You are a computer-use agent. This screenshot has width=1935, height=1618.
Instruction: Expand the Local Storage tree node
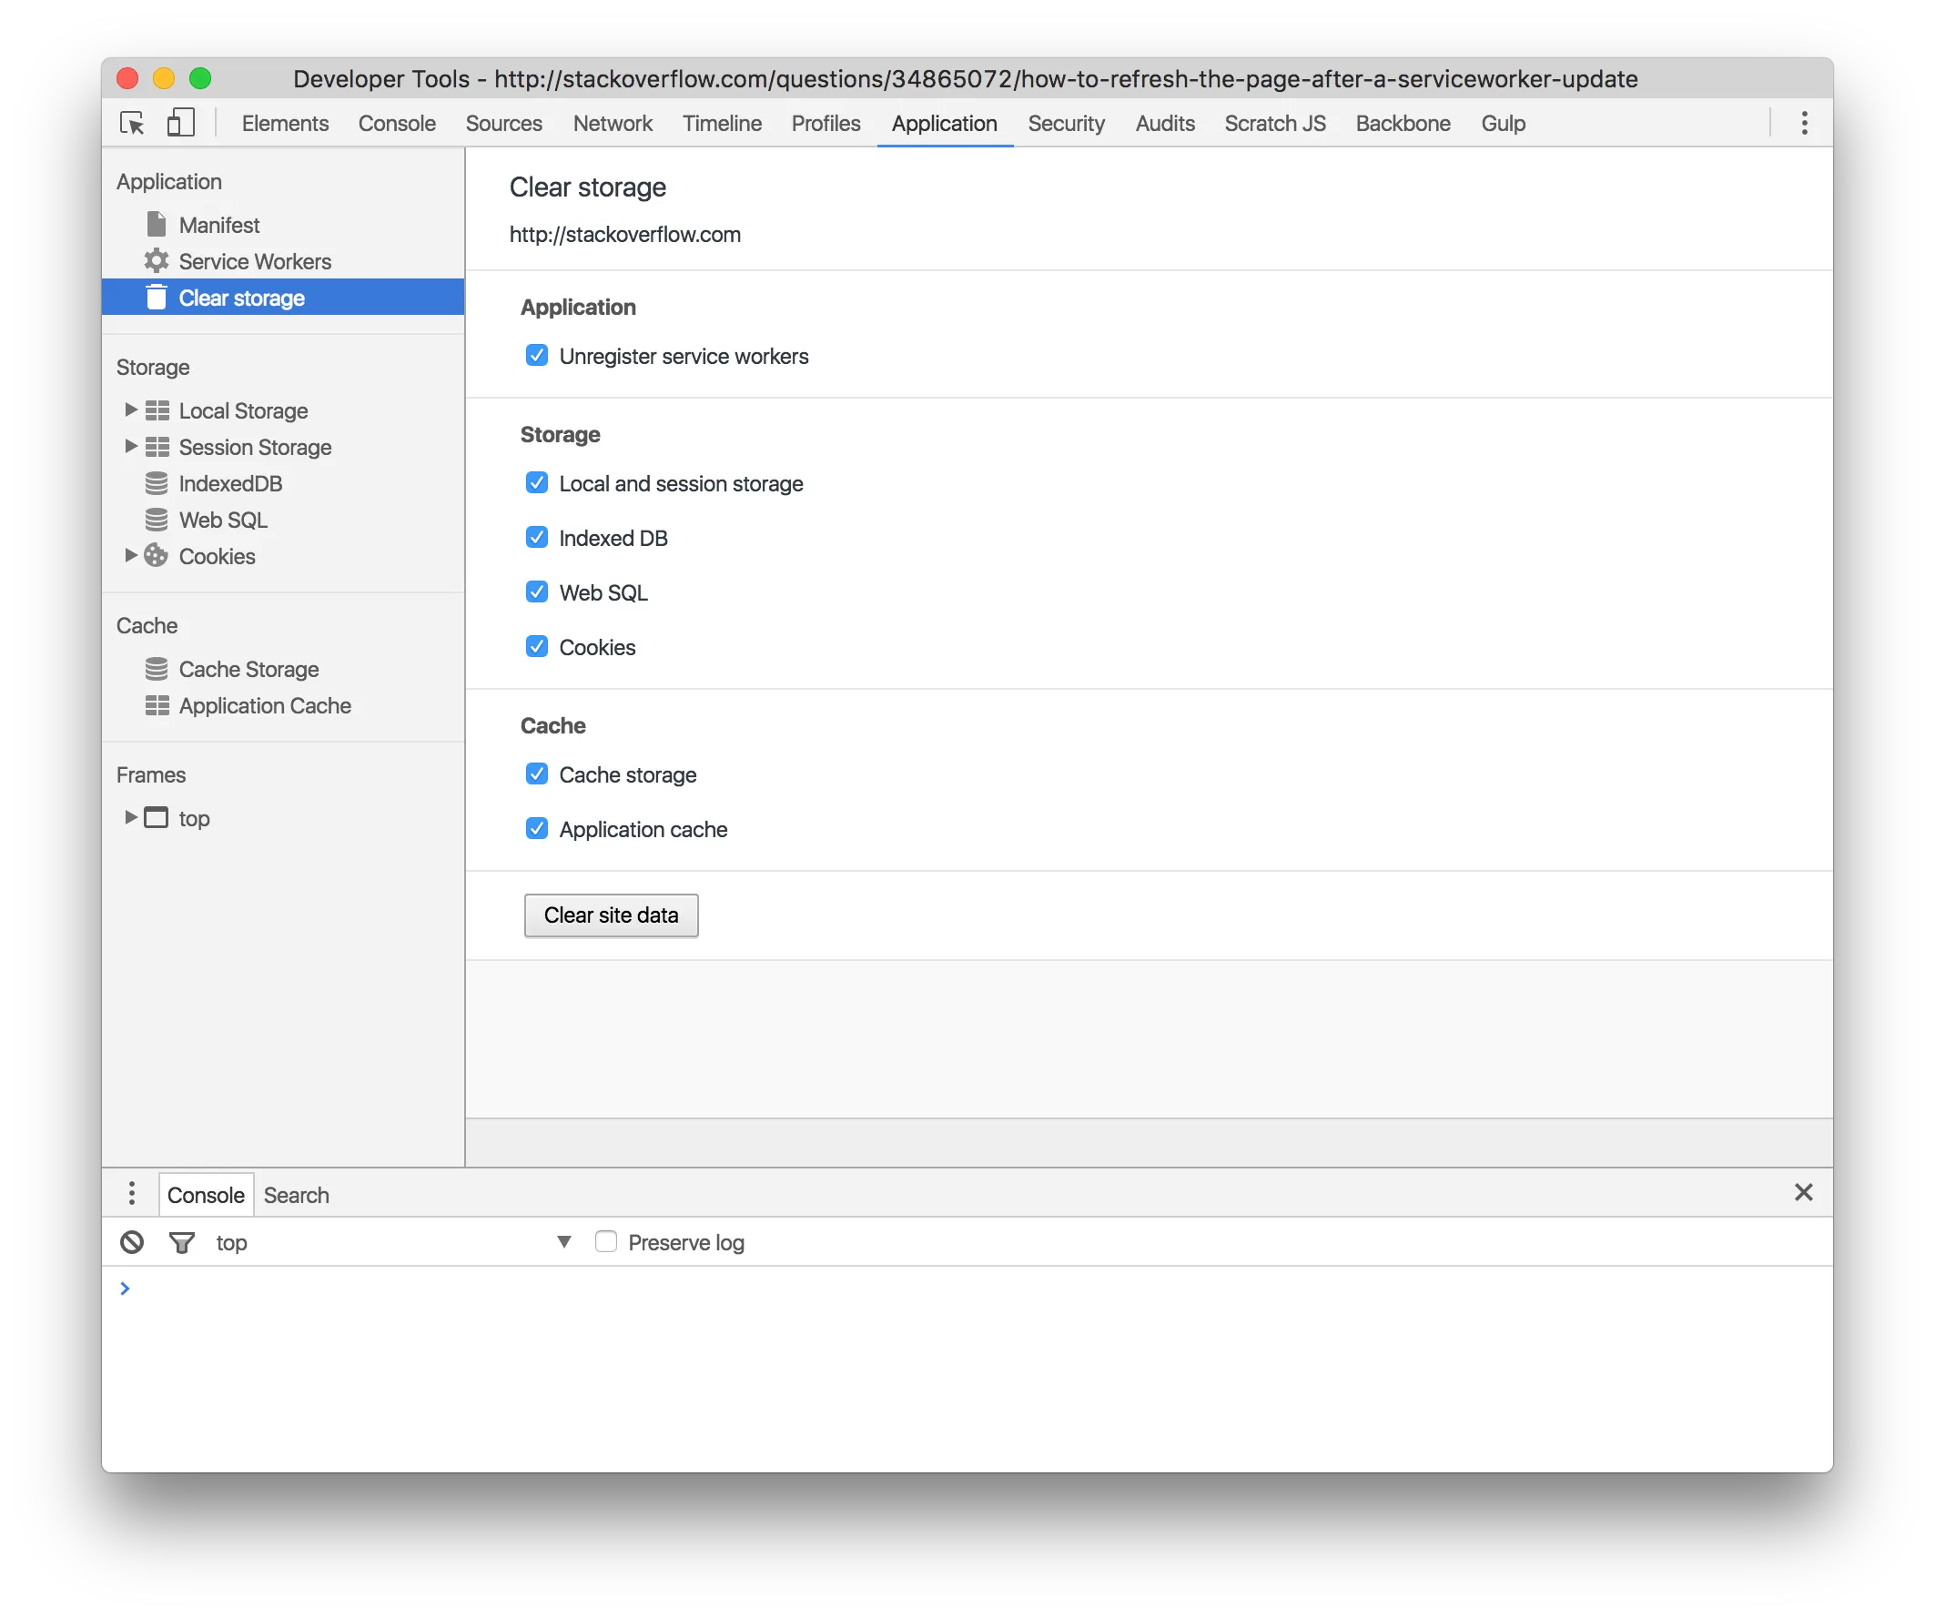pyautogui.click(x=131, y=410)
